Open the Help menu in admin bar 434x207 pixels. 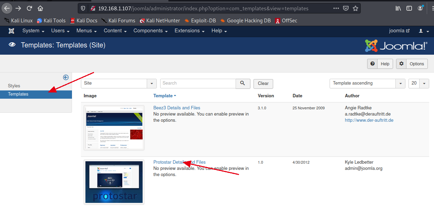point(219,31)
